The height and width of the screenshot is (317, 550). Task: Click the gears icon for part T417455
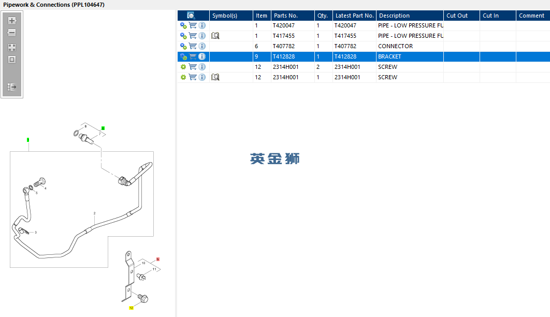tap(183, 36)
